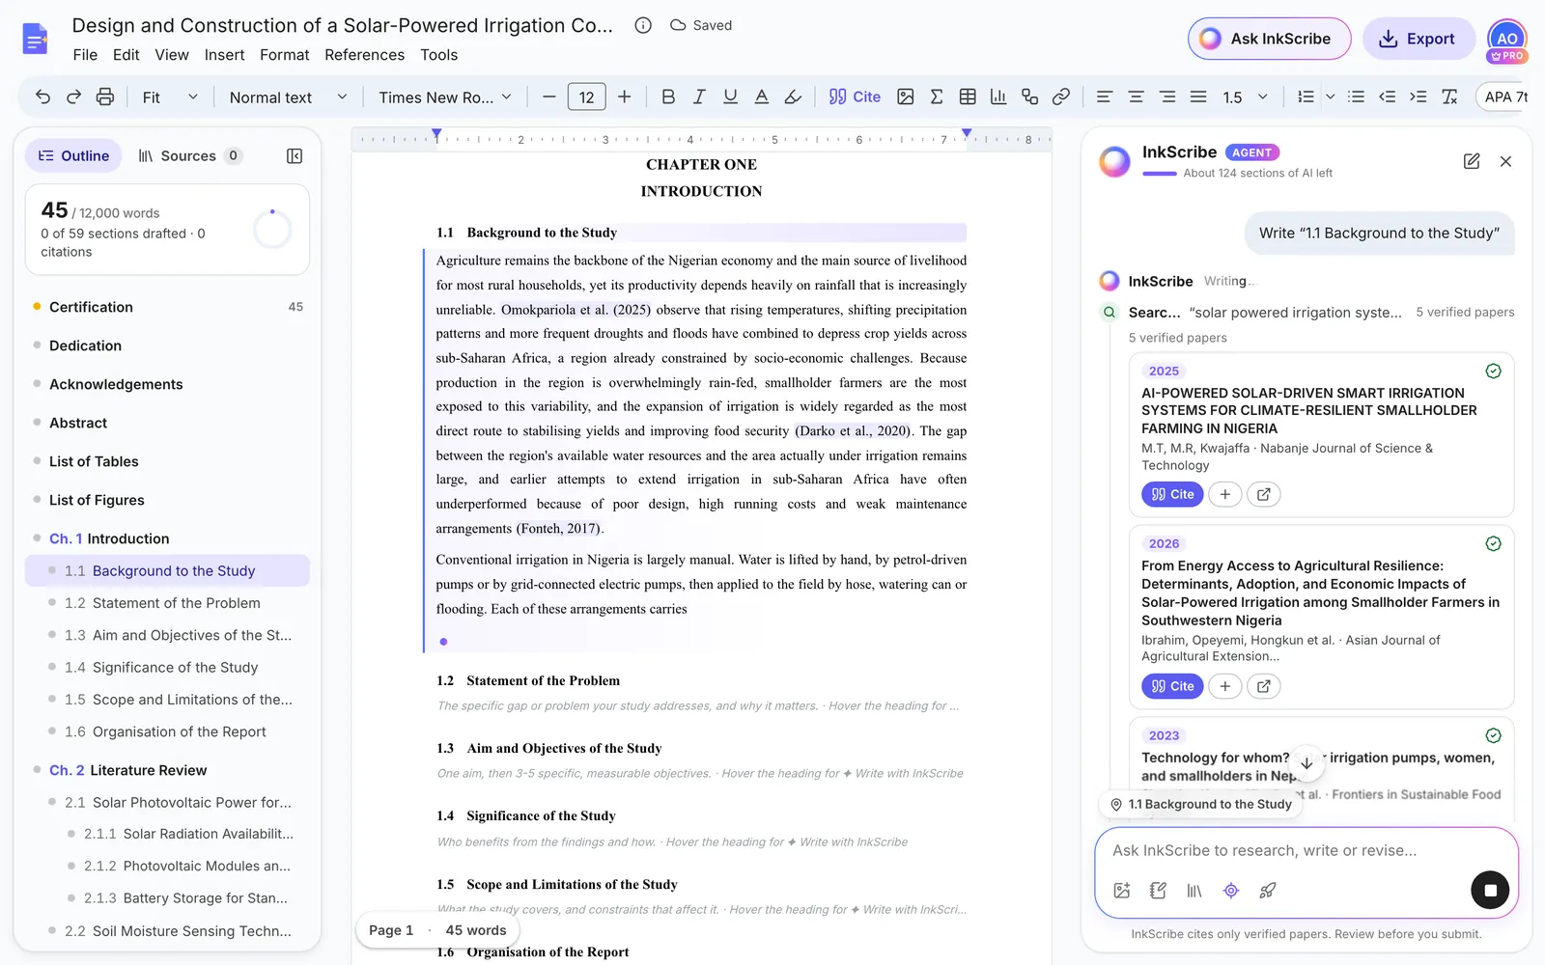This screenshot has height=965, width=1545.
Task: Start a new InkScribe chat
Action: point(1472,161)
